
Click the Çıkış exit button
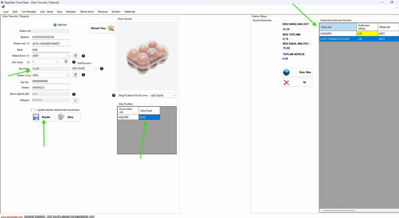coord(69,117)
